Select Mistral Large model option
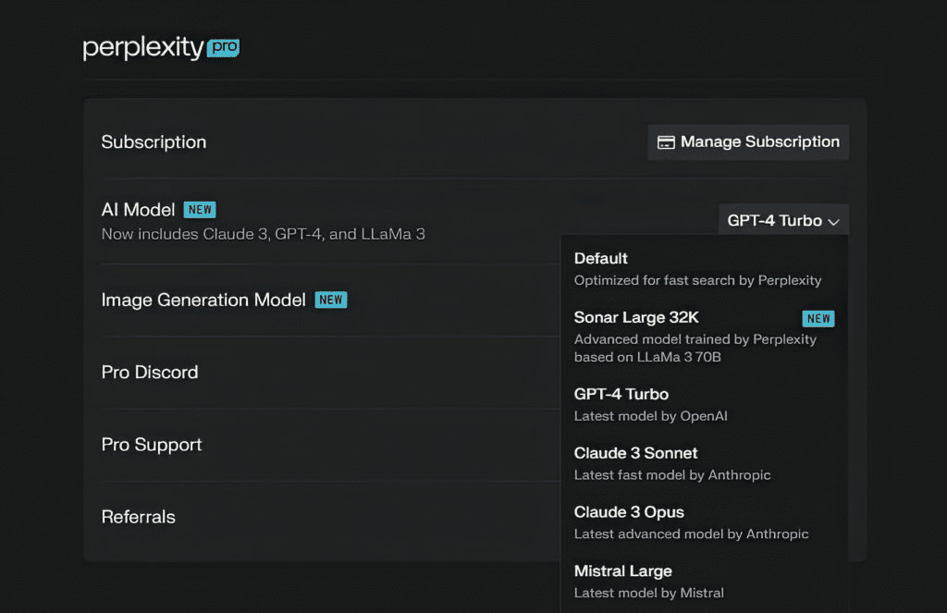This screenshot has width=947, height=613. click(x=704, y=581)
